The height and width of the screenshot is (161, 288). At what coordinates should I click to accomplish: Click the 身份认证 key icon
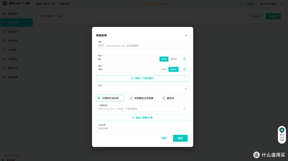[4, 68]
